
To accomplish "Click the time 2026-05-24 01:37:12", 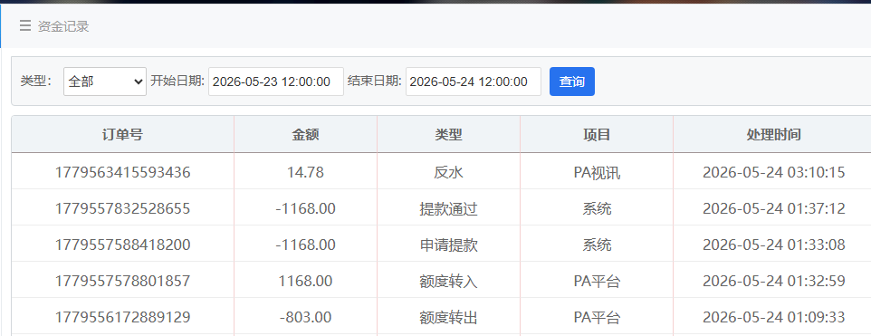I will click(774, 209).
